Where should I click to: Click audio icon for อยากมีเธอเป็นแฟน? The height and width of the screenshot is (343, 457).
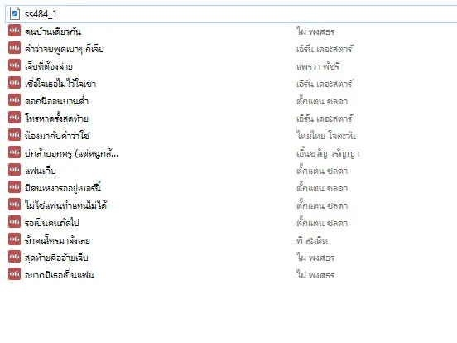(x=14, y=274)
